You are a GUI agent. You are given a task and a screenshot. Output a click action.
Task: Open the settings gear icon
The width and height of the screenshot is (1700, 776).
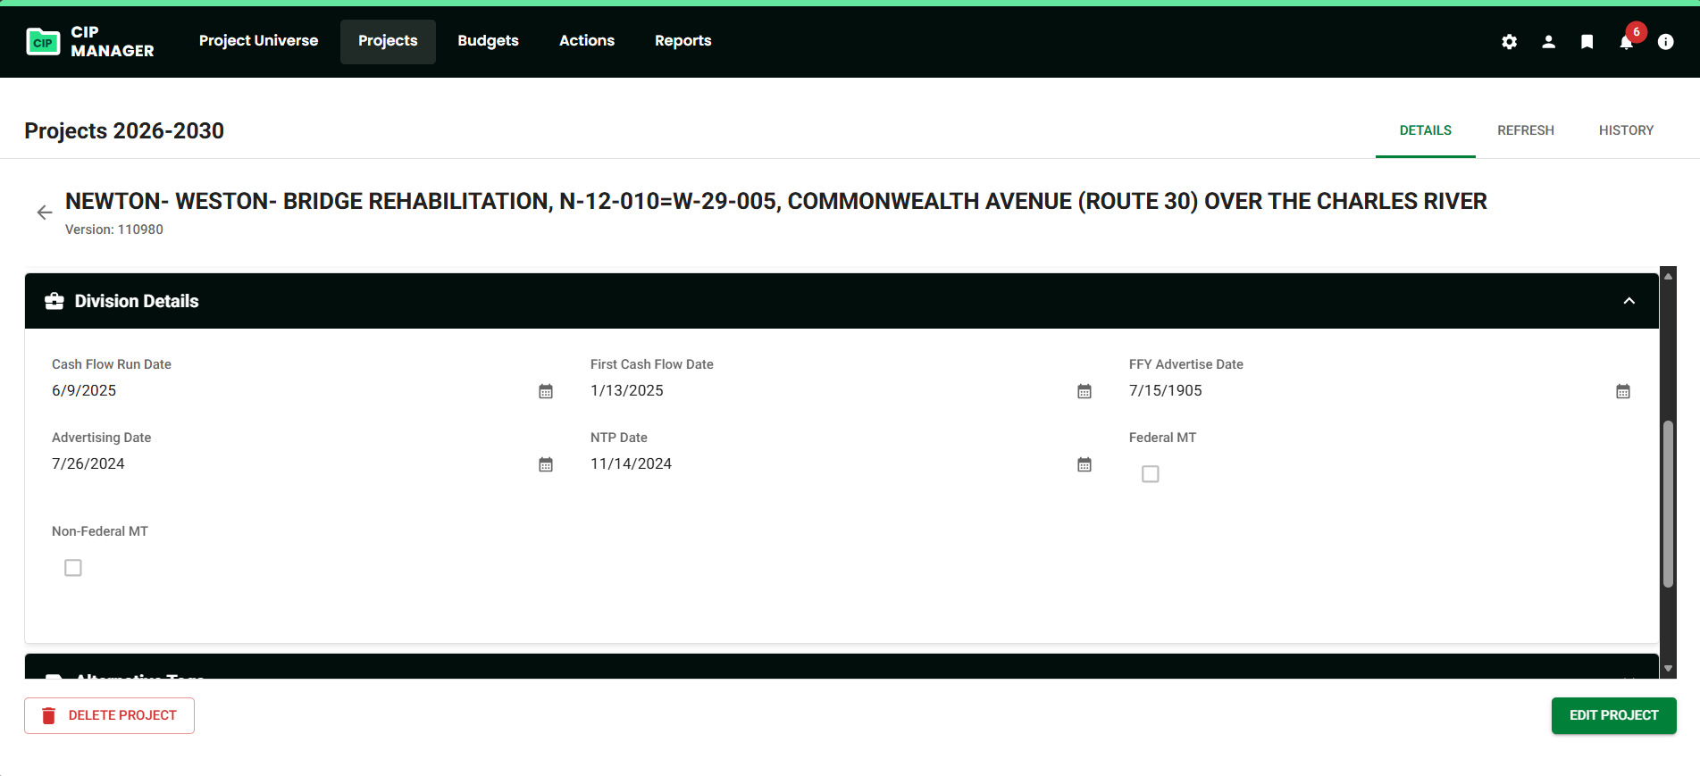[1509, 42]
